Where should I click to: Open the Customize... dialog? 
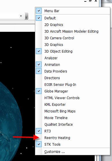tap(73, 152)
